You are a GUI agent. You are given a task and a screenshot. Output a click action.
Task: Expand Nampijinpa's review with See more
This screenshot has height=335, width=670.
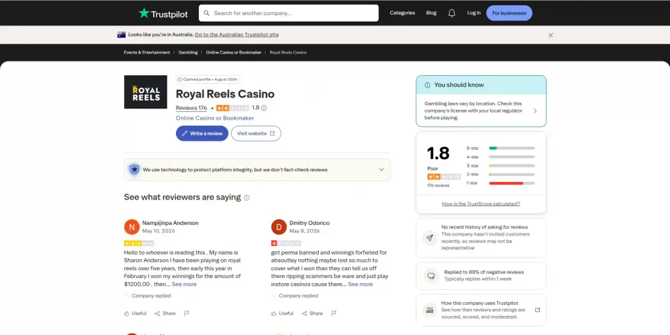(184, 284)
